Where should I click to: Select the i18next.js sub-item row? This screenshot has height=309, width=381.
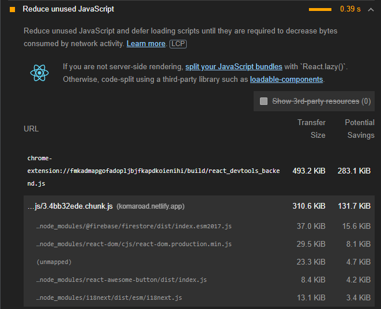(x=199, y=297)
